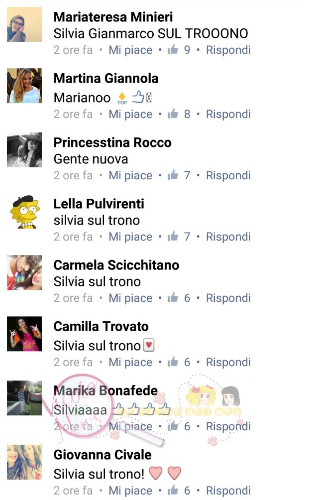Open Lella Pulvirenti's Lisa Simpson avatar
Screen dimensions: 309x500
[24, 211]
